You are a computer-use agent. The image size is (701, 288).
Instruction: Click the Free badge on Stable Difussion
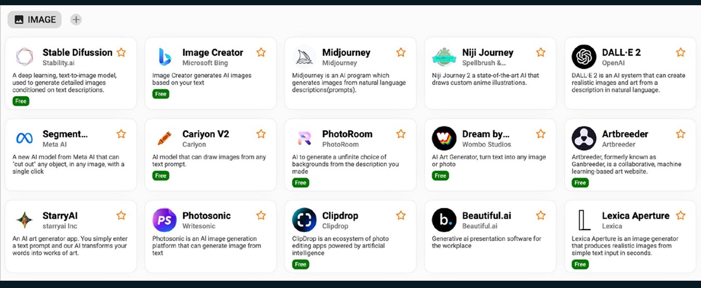coord(21,101)
